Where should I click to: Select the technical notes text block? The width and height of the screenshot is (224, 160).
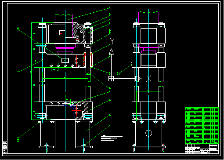point(112,138)
